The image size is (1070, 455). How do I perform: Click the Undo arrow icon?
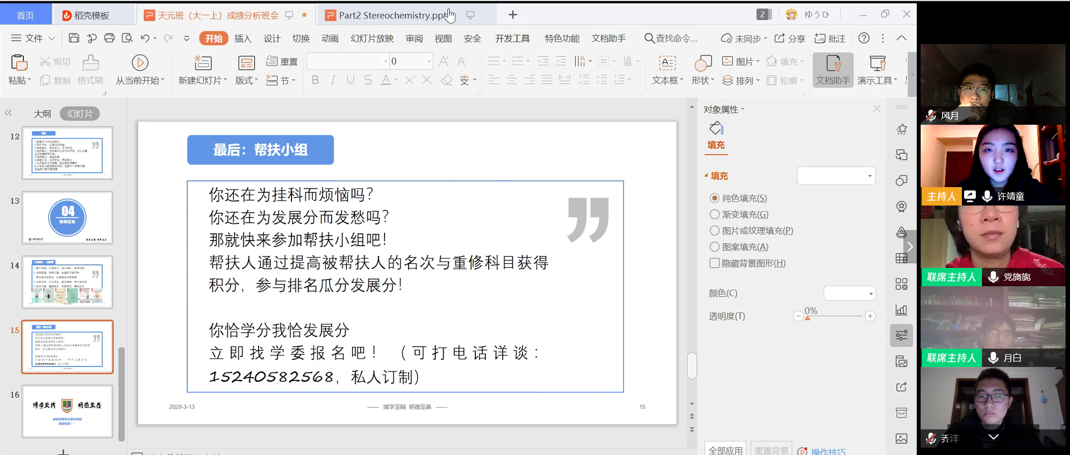(x=145, y=38)
